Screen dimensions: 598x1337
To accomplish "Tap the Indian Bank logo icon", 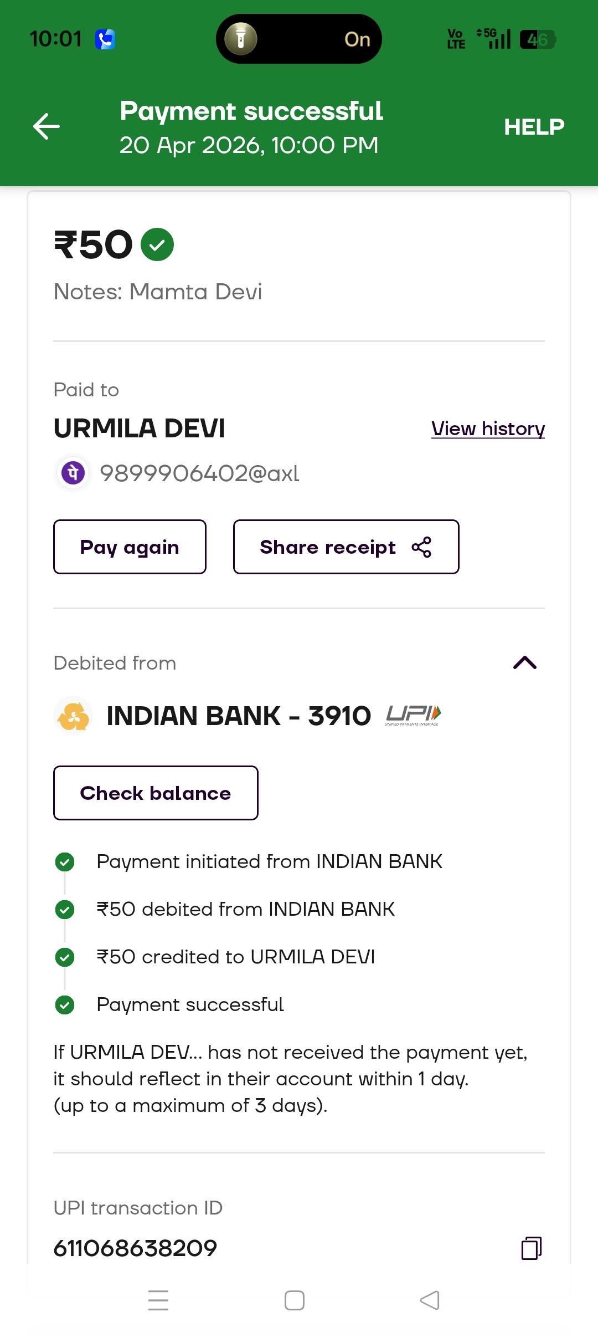I will click(73, 716).
